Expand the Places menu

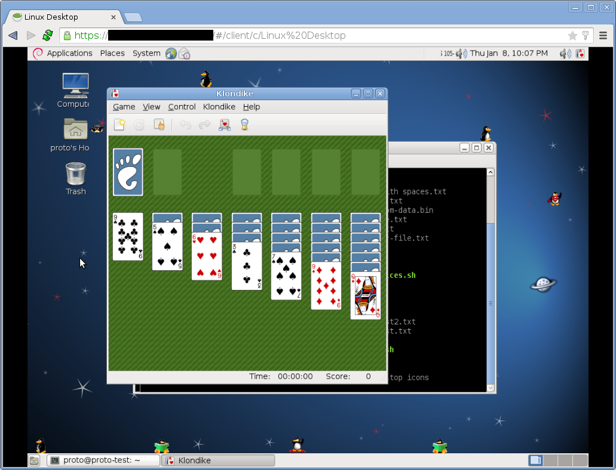pyautogui.click(x=112, y=53)
